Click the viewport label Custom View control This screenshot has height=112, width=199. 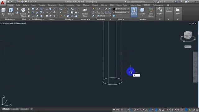[8, 23]
